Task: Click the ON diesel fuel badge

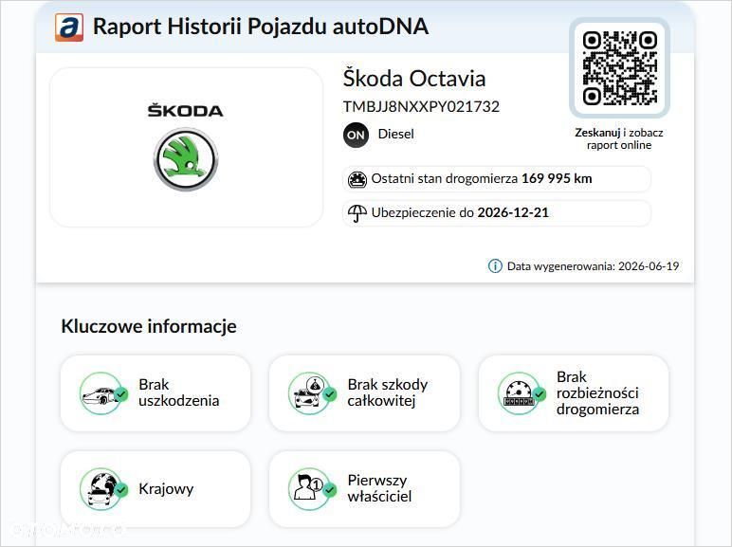Action: tap(356, 135)
